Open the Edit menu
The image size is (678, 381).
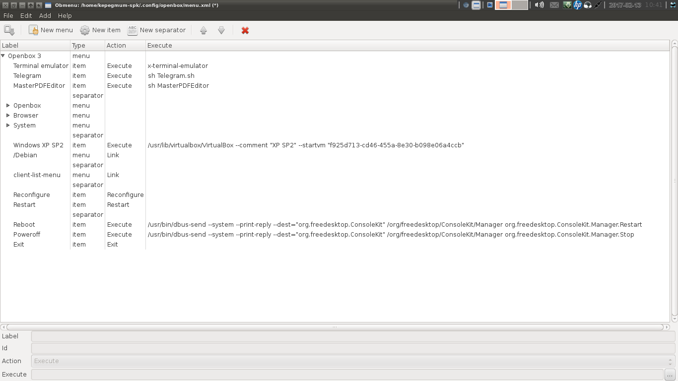(x=26, y=15)
